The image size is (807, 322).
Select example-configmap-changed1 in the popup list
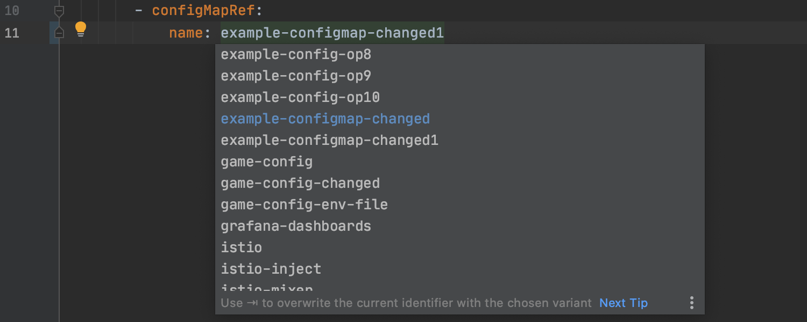[460, 141]
